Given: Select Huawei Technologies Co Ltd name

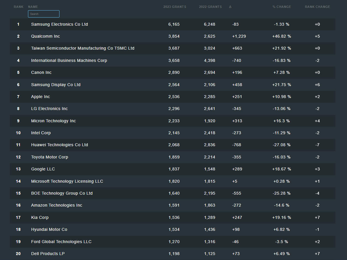Looking at the screenshot, I should pyautogui.click(x=59, y=145).
